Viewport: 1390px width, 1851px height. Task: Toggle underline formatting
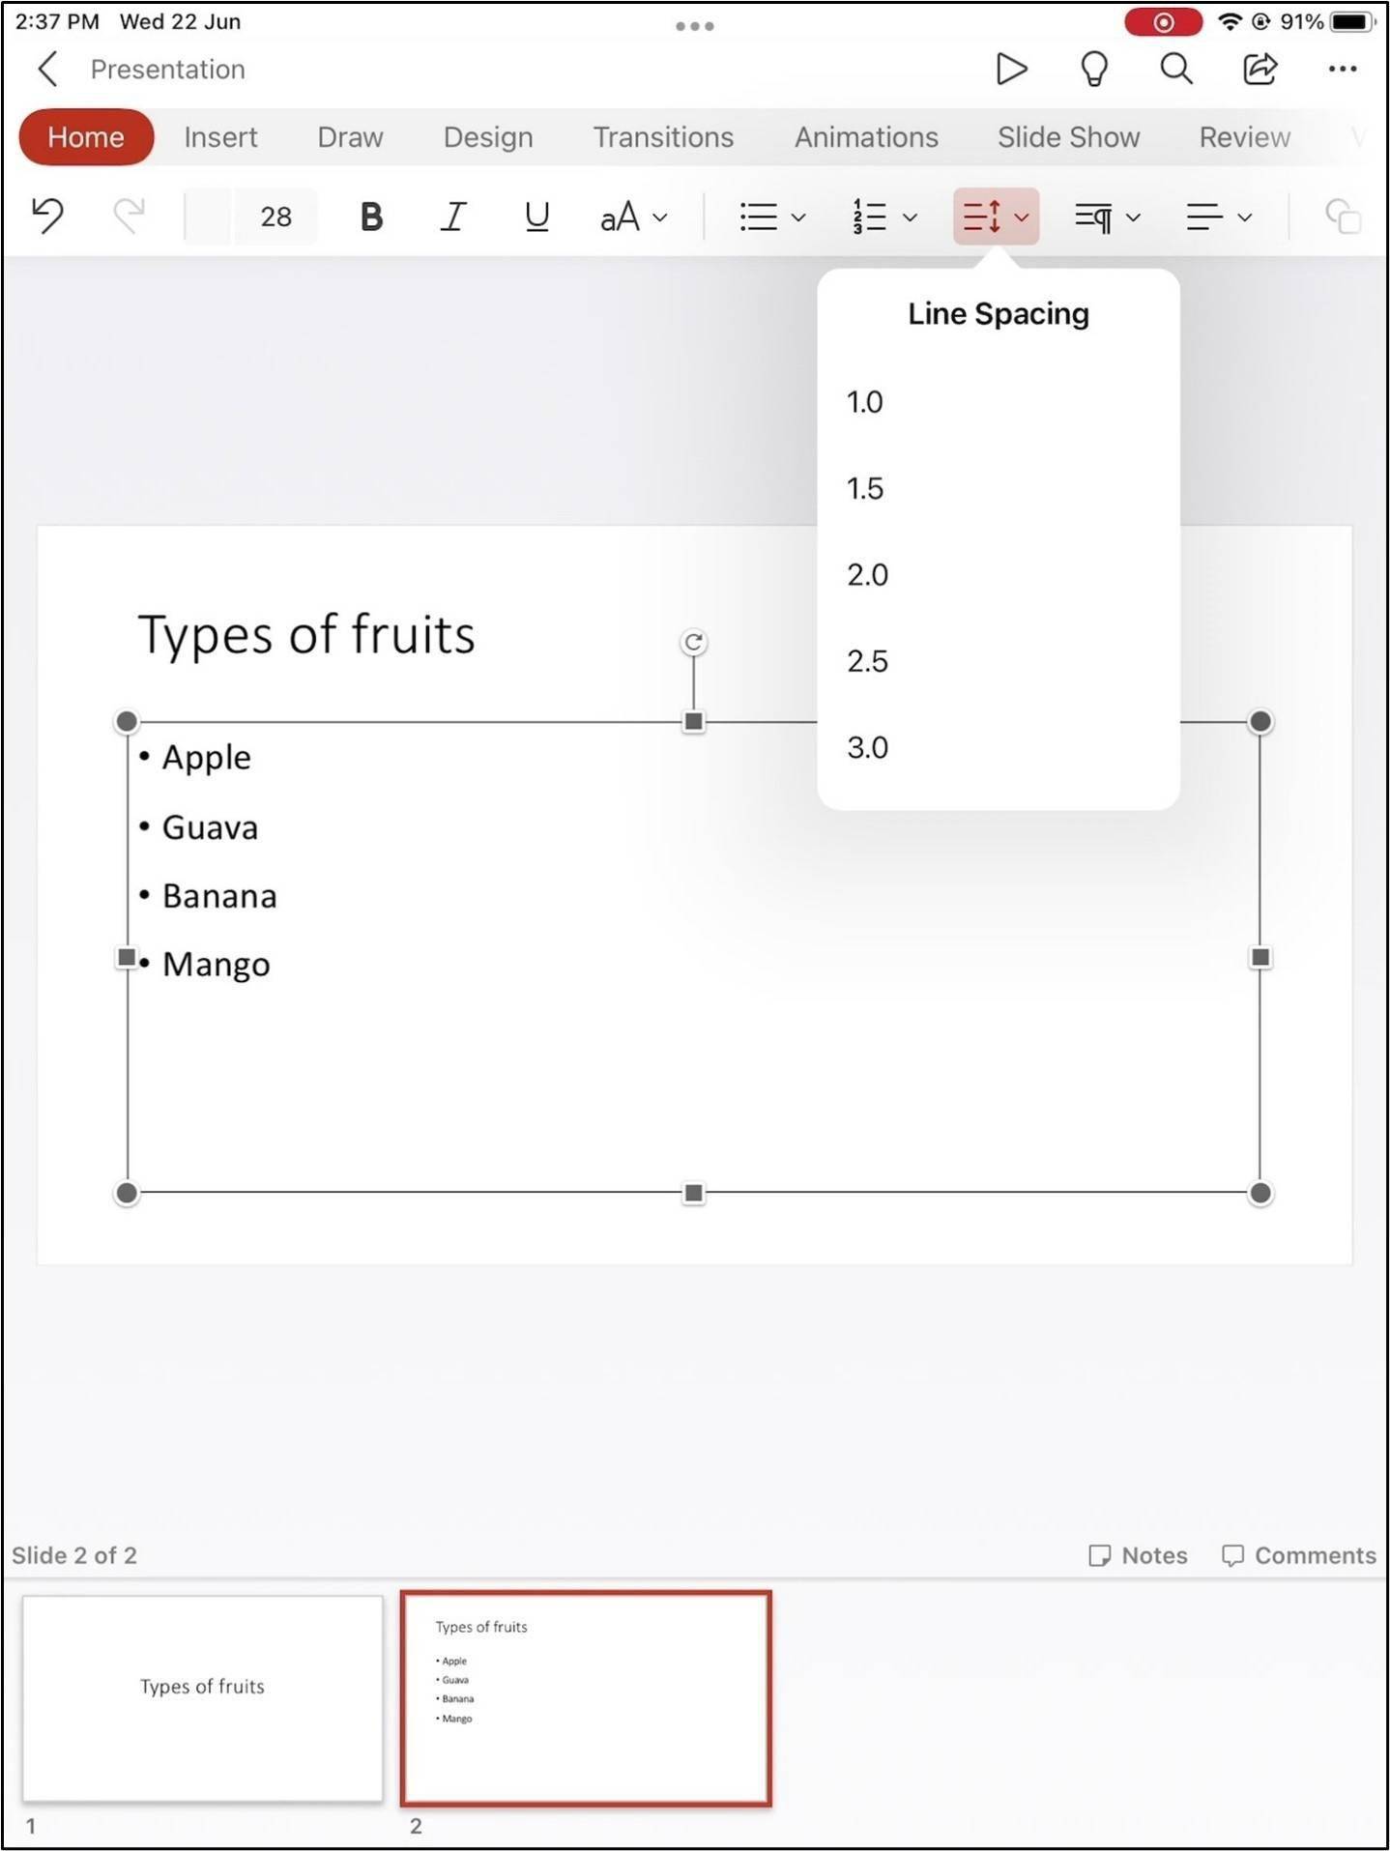536,217
